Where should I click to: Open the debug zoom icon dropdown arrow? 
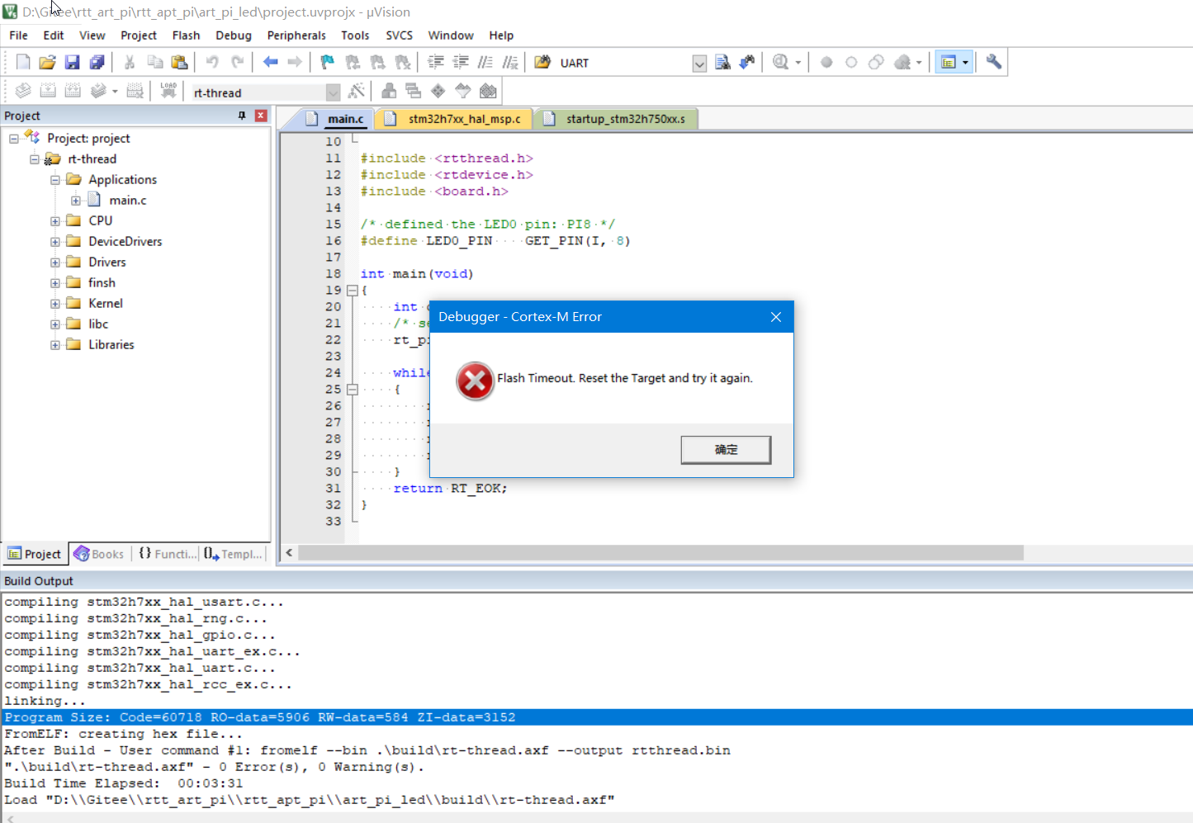coord(798,63)
